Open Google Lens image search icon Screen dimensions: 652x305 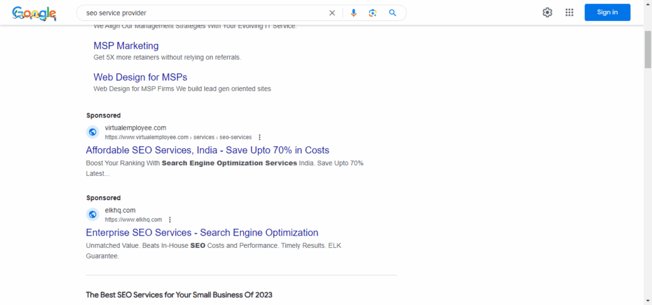(x=372, y=13)
